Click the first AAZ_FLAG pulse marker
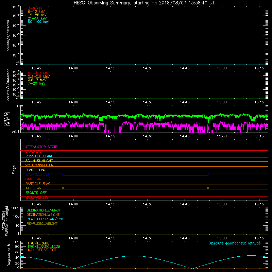 click(63, 188)
